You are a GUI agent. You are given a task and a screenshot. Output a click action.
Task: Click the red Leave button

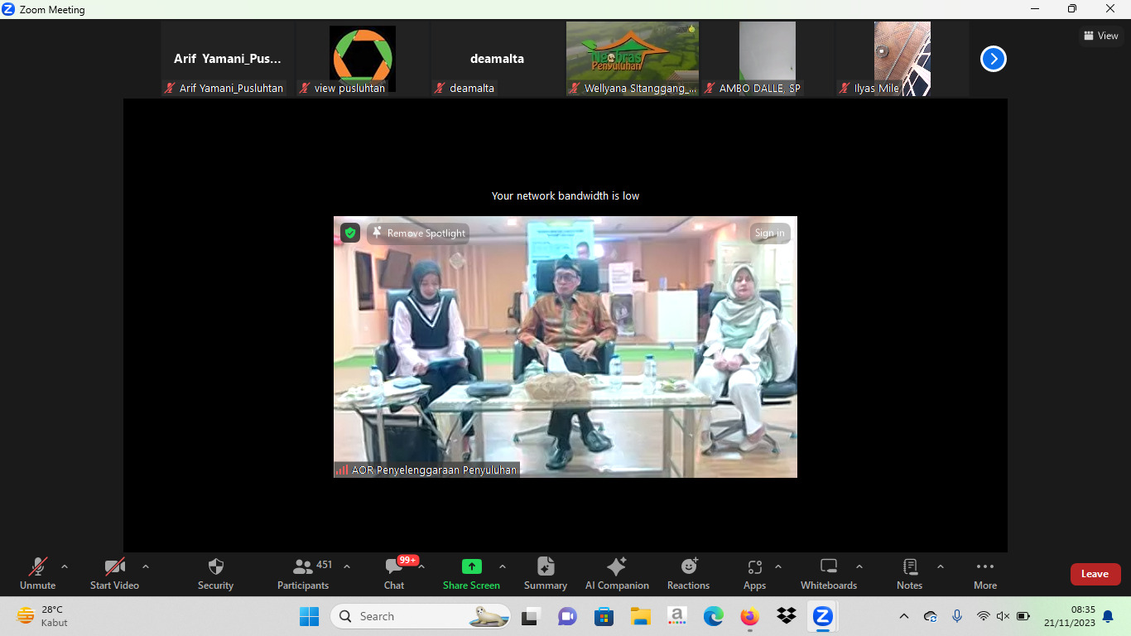point(1095,574)
